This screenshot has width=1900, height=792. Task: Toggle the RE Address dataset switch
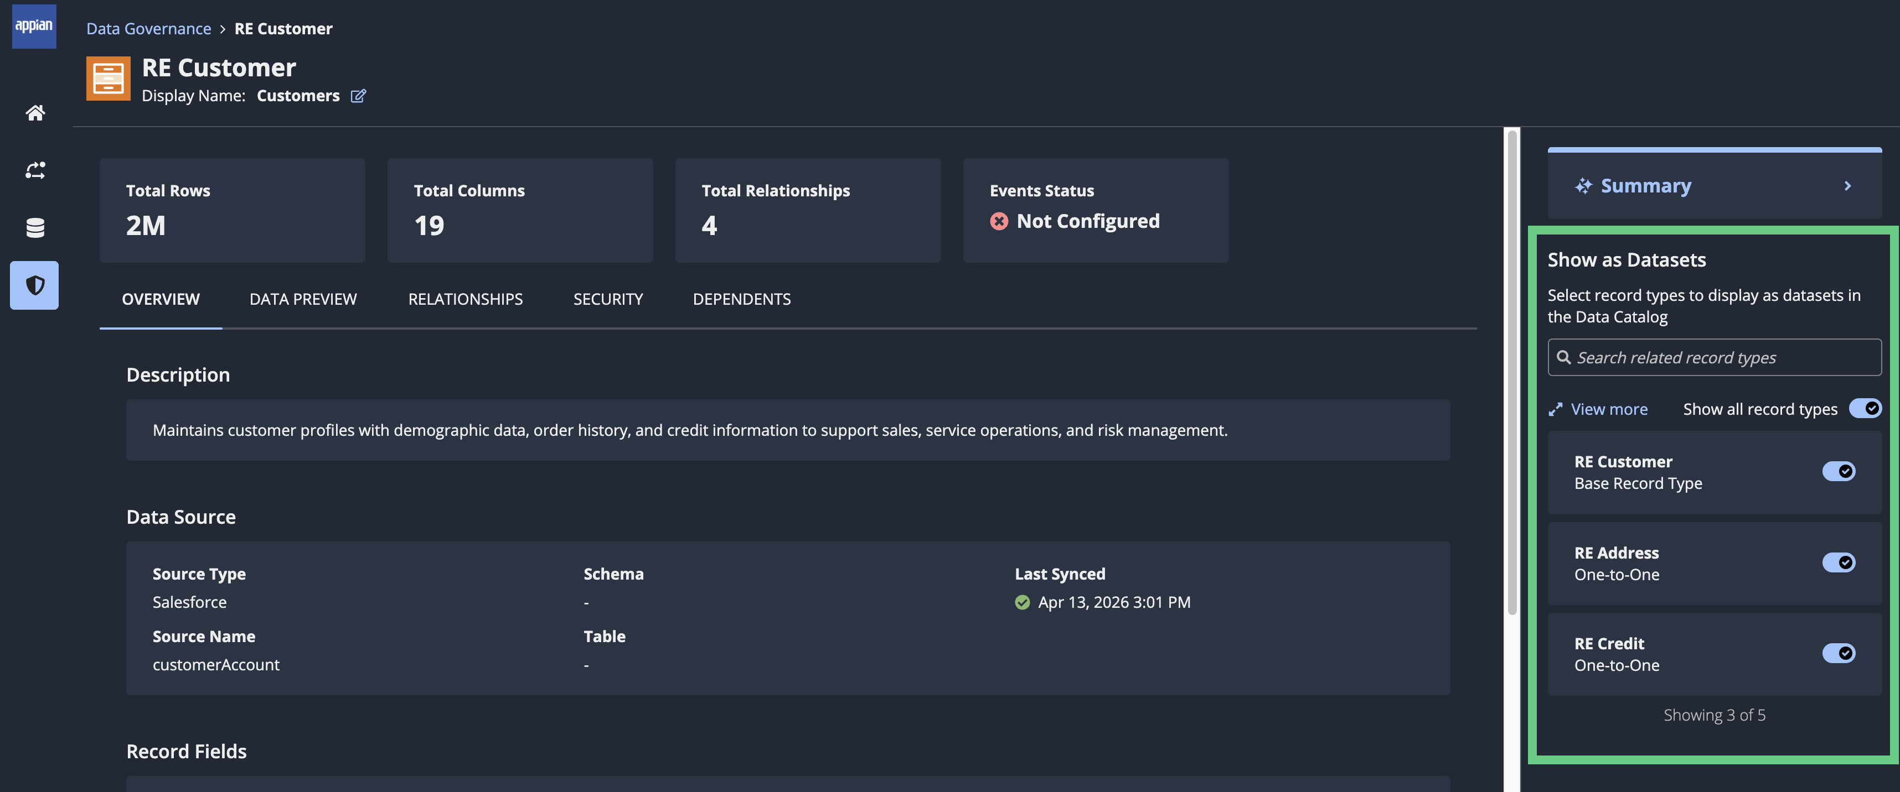[x=1838, y=563]
